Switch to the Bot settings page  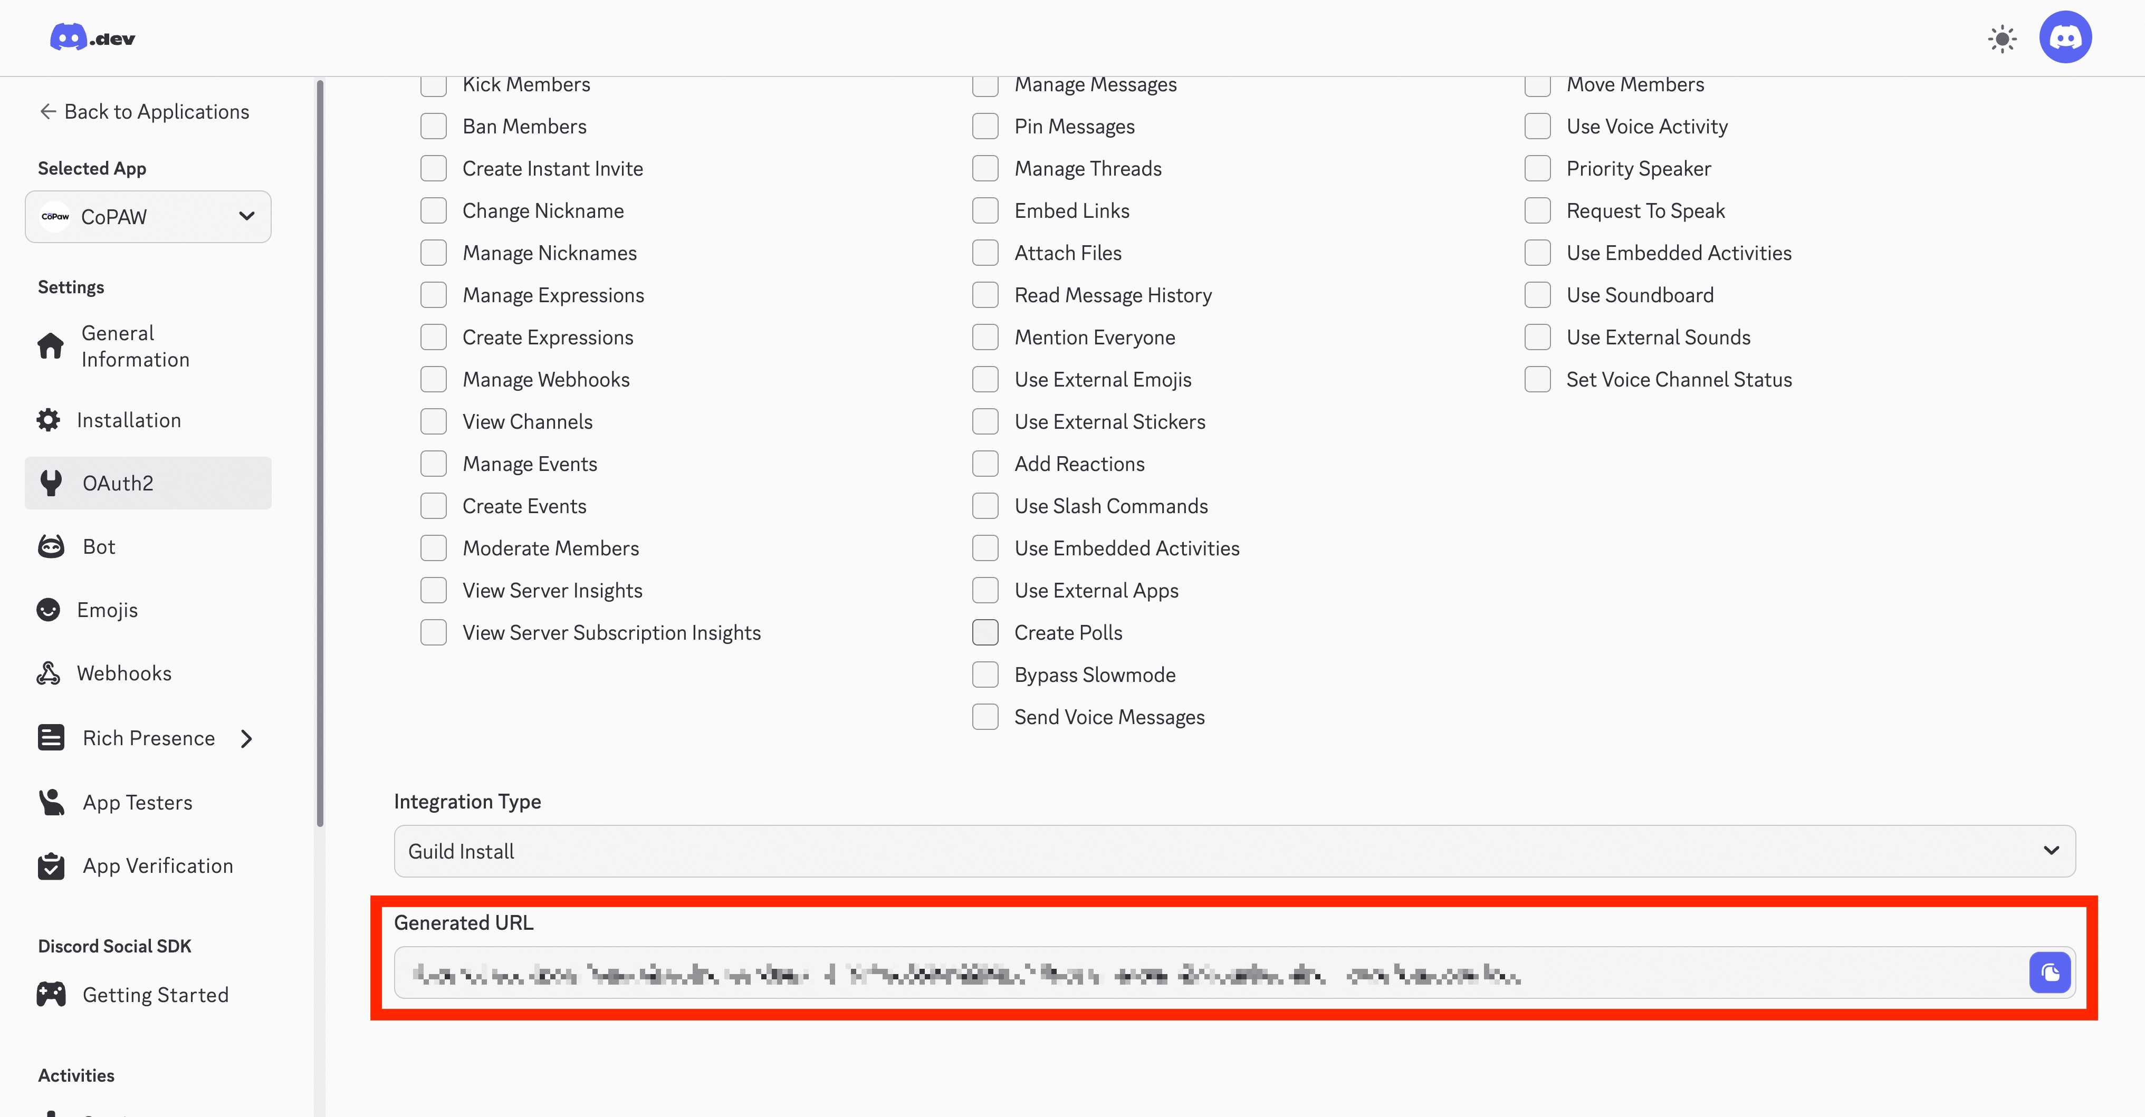coord(98,547)
